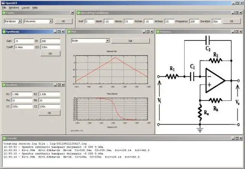Click OK in Operating Conditions panel
Screen dimensions: 245x169
[x=232, y=21]
